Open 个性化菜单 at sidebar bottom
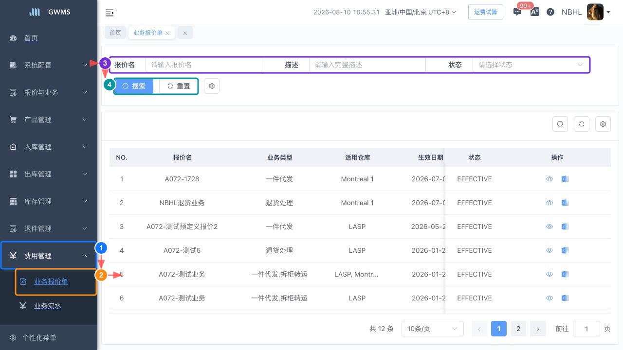Viewport: 623px width, 350px height. (49, 337)
